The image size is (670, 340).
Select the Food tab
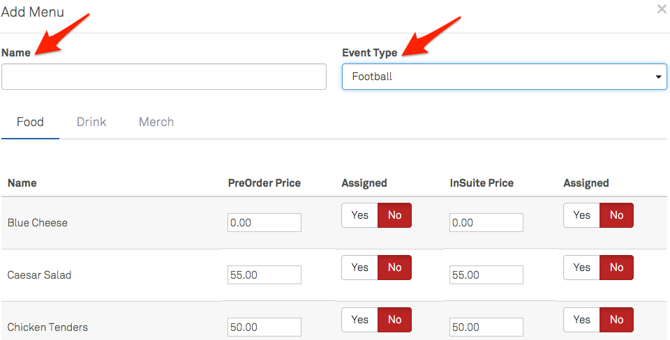30,122
